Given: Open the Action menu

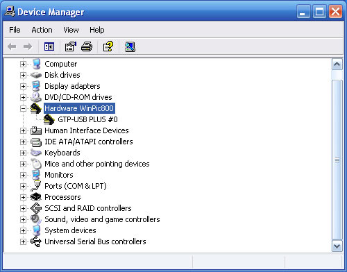Looking at the screenshot, I should [42, 30].
